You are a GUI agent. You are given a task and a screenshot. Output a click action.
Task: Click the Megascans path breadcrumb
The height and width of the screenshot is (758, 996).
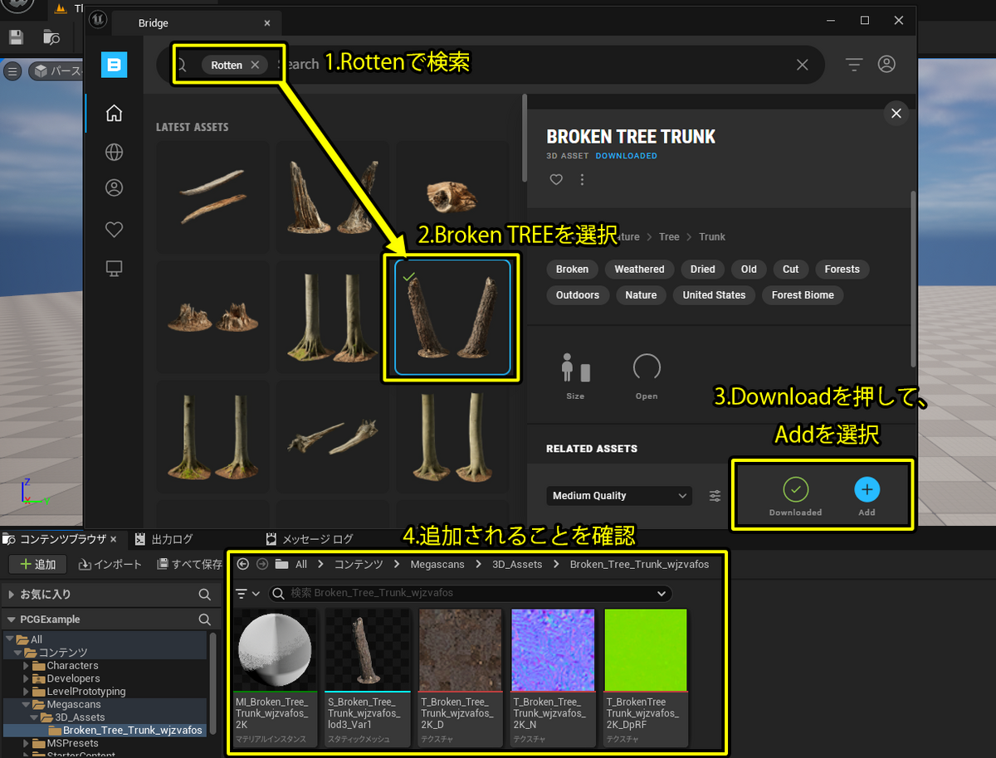tap(436, 564)
